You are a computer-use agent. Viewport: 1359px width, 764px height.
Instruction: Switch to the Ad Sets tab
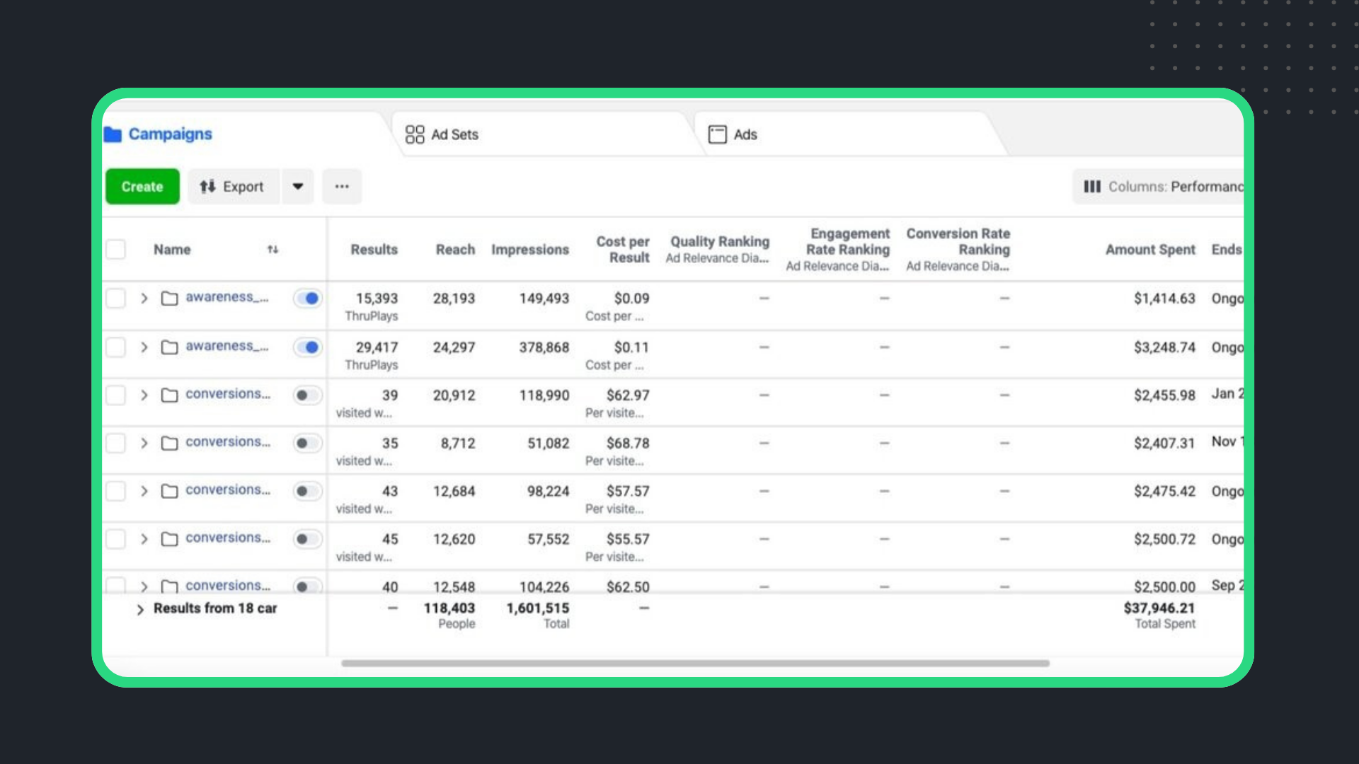tap(454, 134)
